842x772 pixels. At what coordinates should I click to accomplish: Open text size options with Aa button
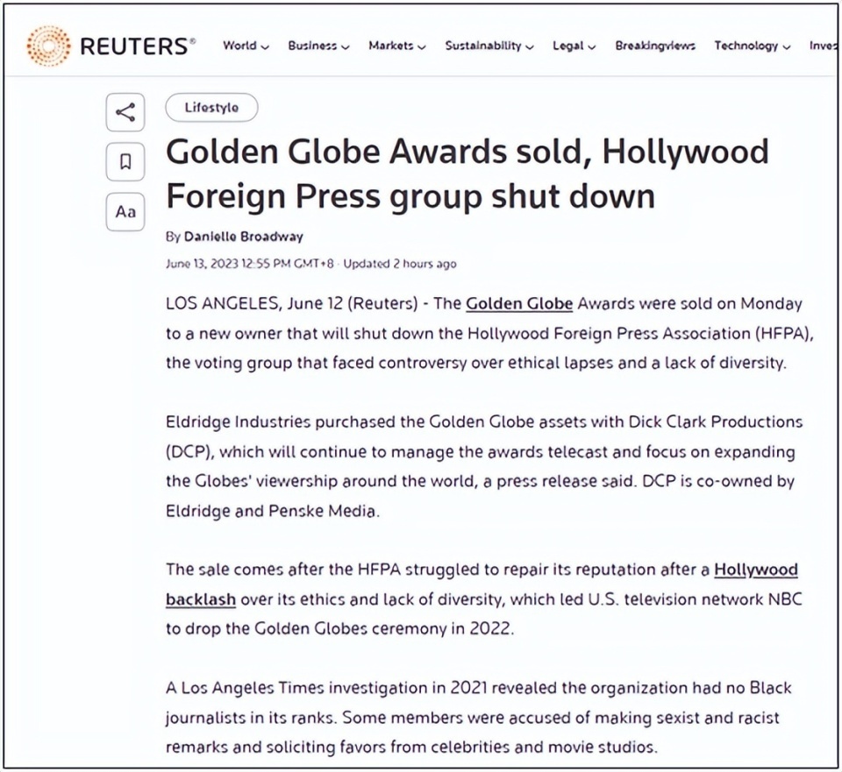click(125, 211)
